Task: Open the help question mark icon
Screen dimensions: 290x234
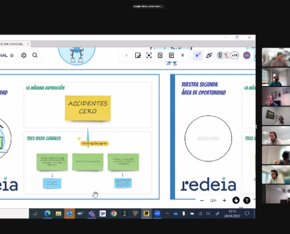Action: pyautogui.click(x=247, y=200)
